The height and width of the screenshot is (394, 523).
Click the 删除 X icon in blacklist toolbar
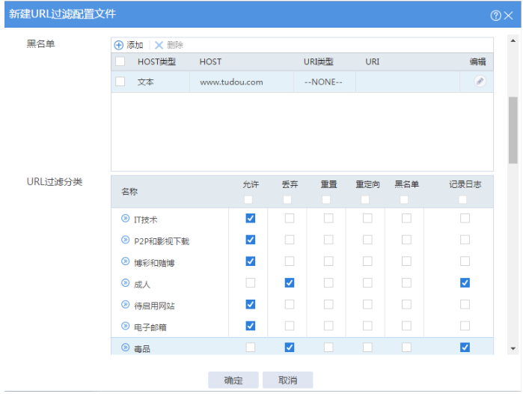coord(159,45)
